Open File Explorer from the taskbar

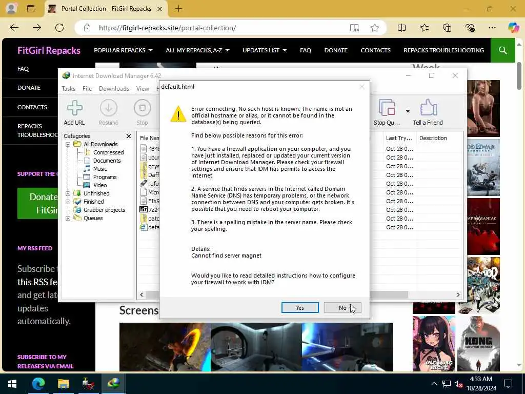63,384
